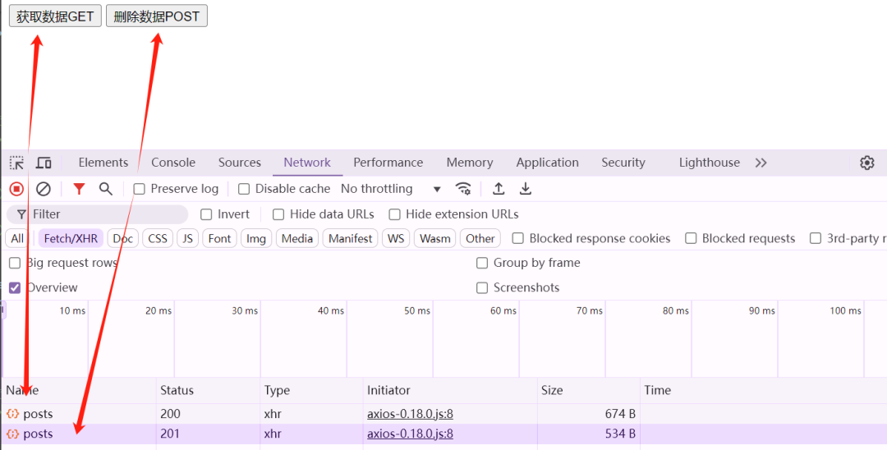
Task: Clear the network log
Action: (44, 189)
